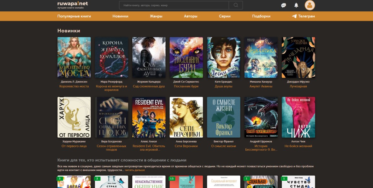Image resolution: width=373 pixels, height=188 pixels.
Task: Open the Новинки menu item
Action: [120, 16]
